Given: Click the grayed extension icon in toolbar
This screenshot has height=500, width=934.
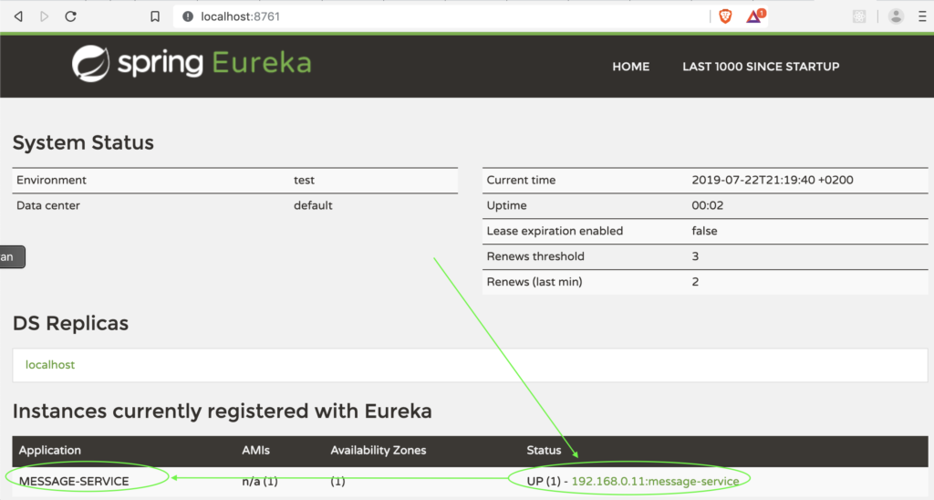Looking at the screenshot, I should pos(858,16).
